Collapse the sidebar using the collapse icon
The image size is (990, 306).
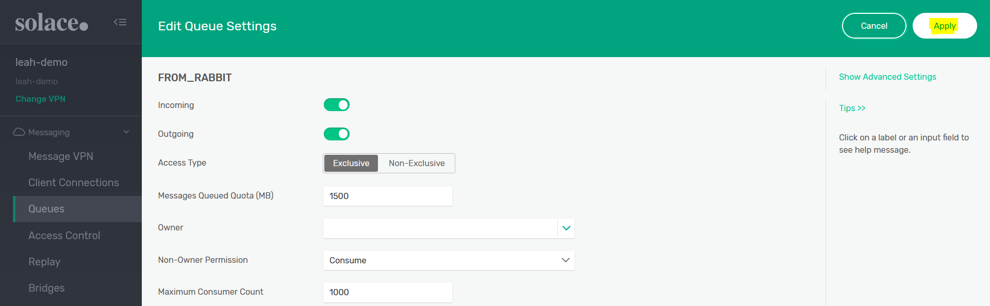coord(120,22)
